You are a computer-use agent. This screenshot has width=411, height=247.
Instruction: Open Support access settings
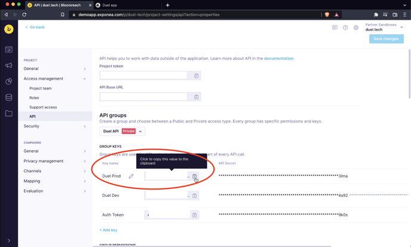[x=43, y=107]
